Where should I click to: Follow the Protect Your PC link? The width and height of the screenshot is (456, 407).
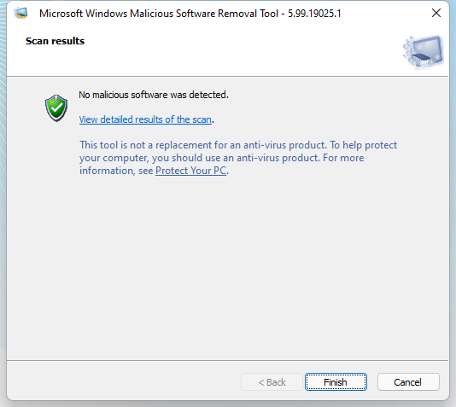click(190, 171)
